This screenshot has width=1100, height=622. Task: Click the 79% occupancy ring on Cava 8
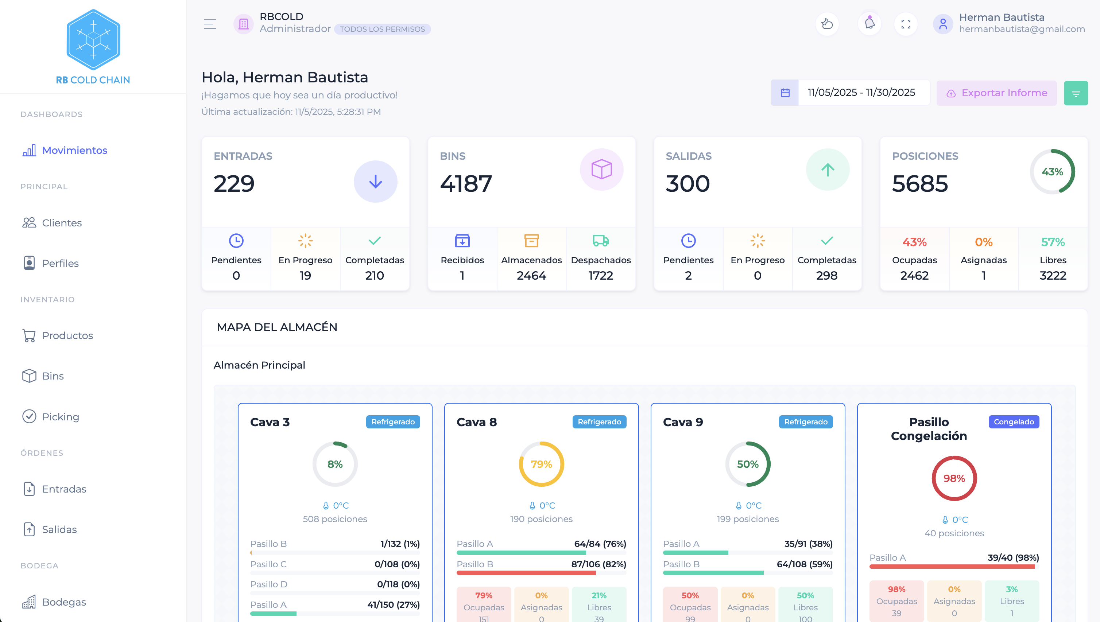(x=542, y=463)
